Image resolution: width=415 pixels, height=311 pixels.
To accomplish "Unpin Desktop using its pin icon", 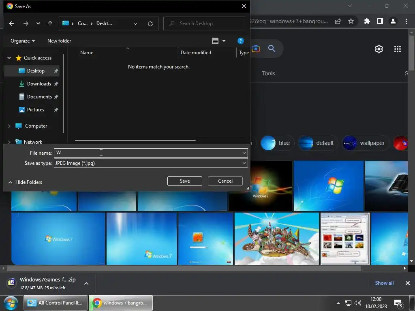I will point(56,71).
